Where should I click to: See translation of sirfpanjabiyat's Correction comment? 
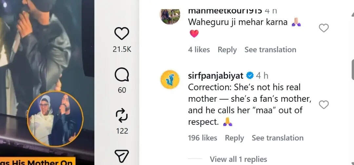(x=277, y=138)
